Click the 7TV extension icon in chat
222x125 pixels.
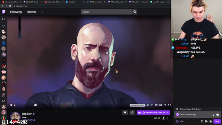[x=206, y=122]
